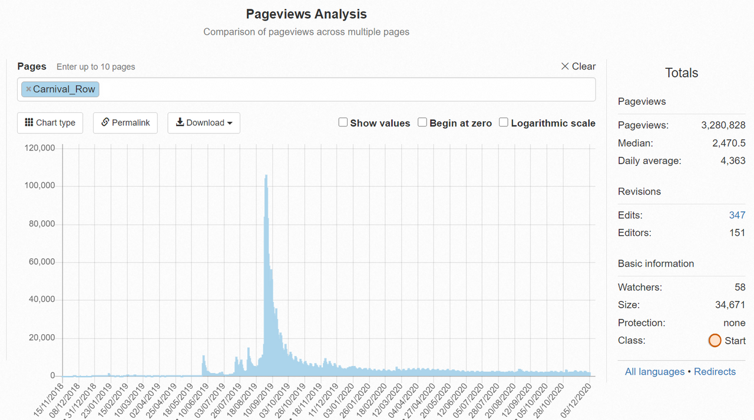Screen dimensions: 754x420
Task: Open the Chart type selector
Action: (x=50, y=123)
